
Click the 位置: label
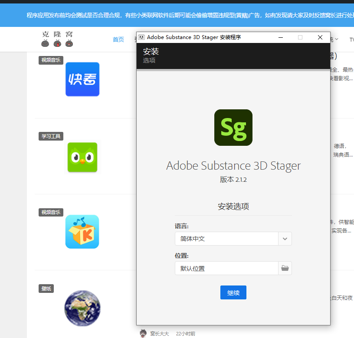point(181,256)
